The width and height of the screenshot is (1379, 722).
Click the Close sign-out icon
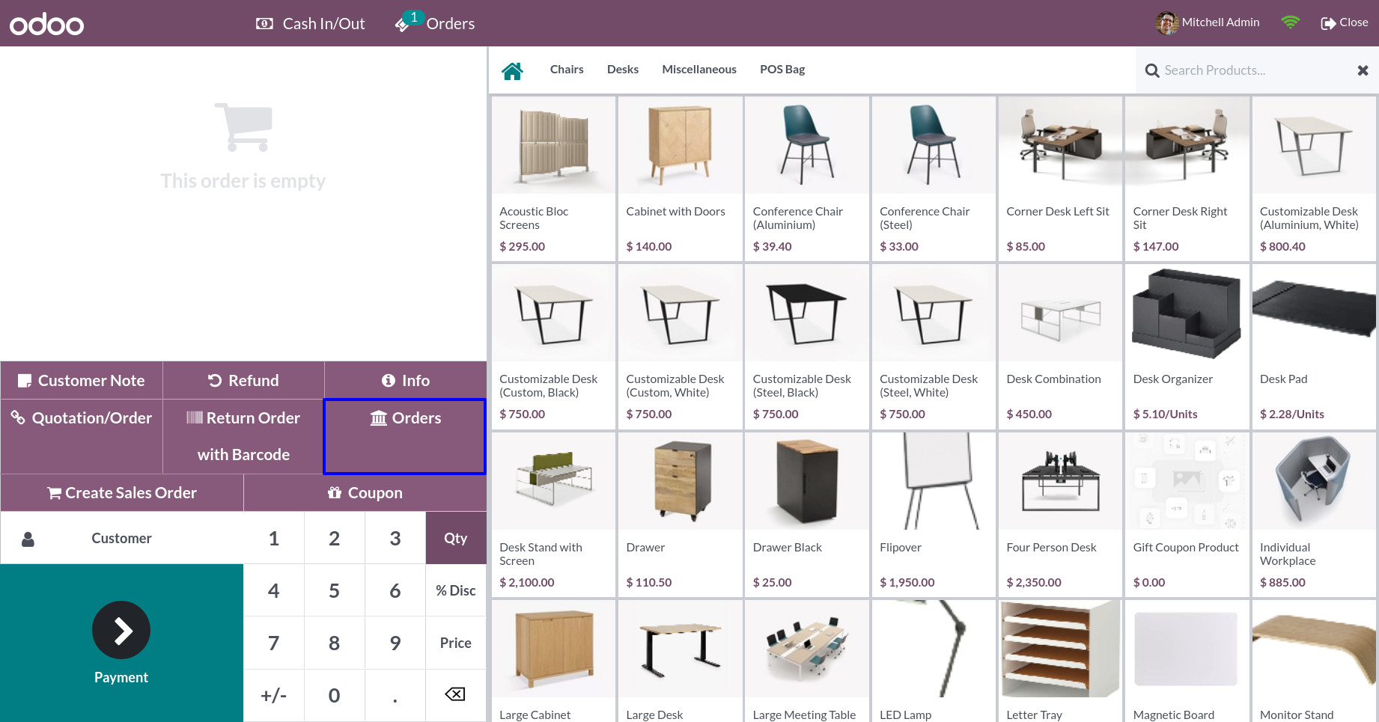coord(1328,23)
